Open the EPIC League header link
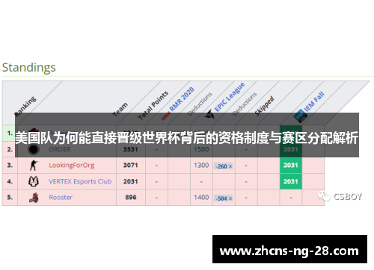374x270 pixels. click(230, 97)
